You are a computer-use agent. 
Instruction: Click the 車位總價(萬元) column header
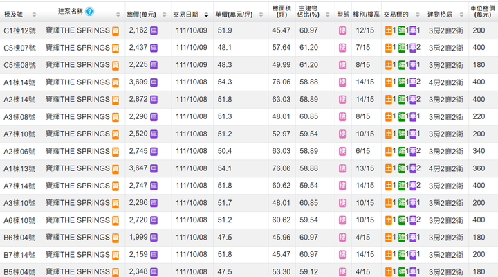[483, 11]
